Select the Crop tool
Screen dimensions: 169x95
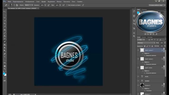5,24
